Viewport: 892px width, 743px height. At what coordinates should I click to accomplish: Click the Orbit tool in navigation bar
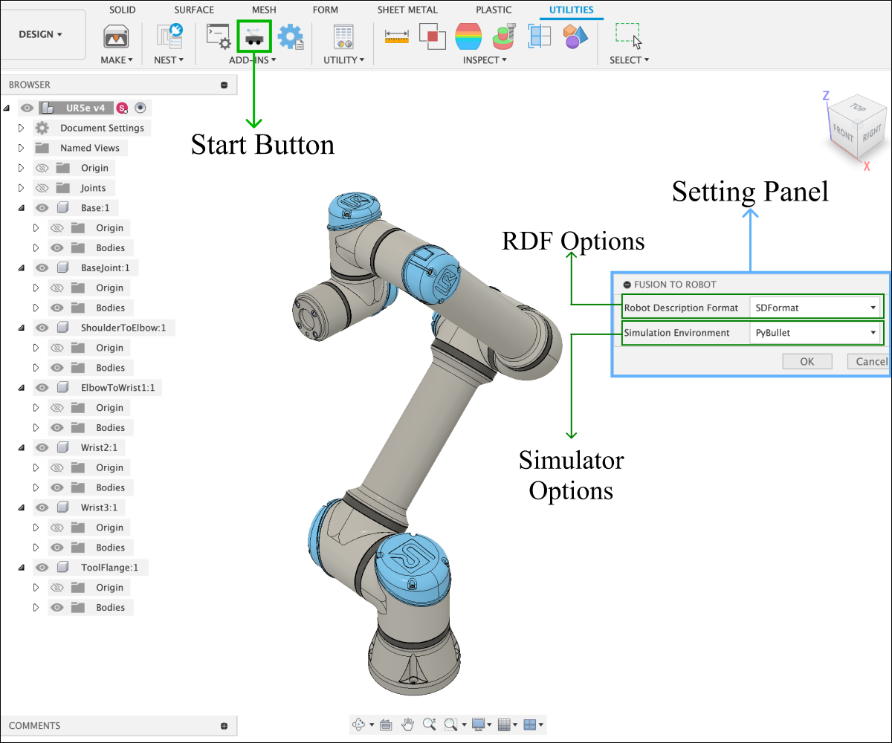click(358, 724)
